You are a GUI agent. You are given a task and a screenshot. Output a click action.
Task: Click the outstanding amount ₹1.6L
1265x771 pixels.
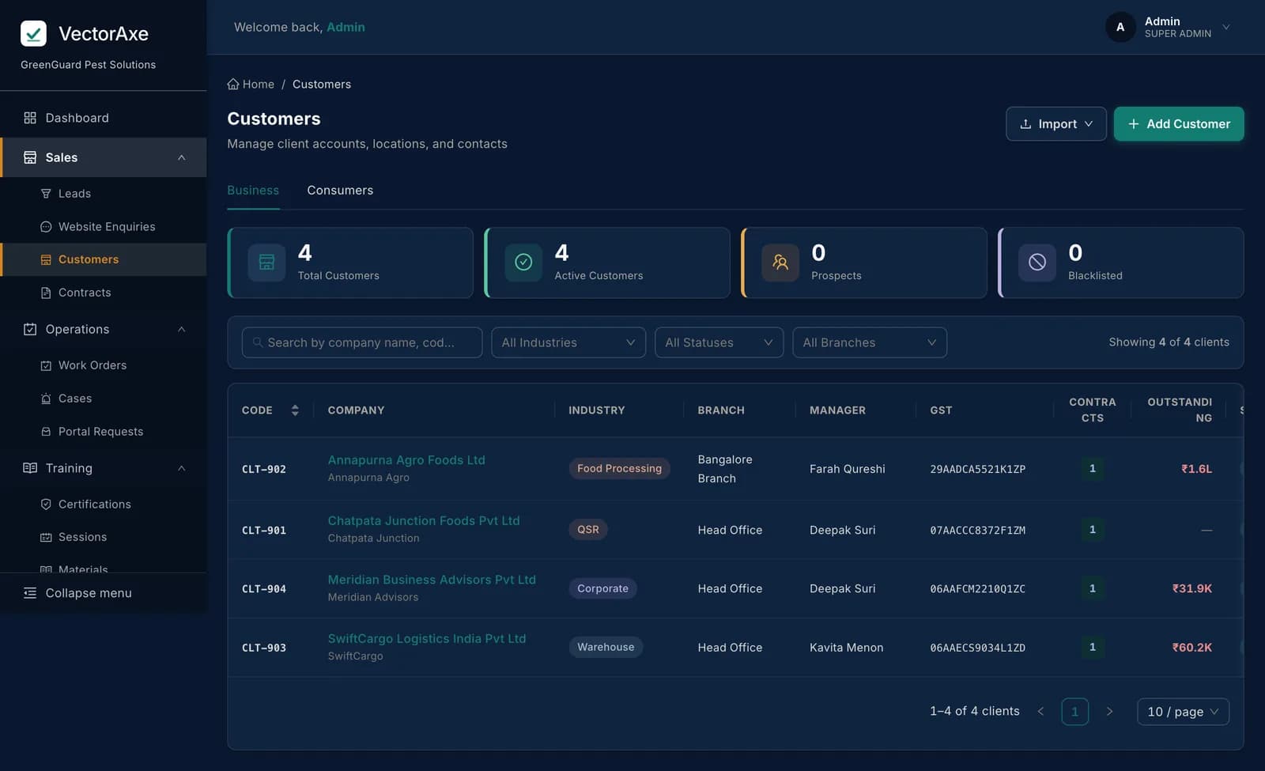tap(1196, 469)
